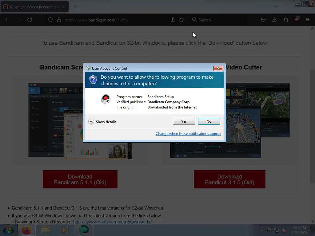Screen dimensions: 315x236
Task: Click page scrollbar up arrow
Action: (x=313, y=29)
